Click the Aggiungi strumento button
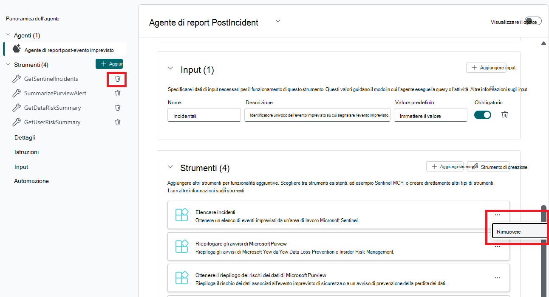The image size is (549, 297). (446, 167)
